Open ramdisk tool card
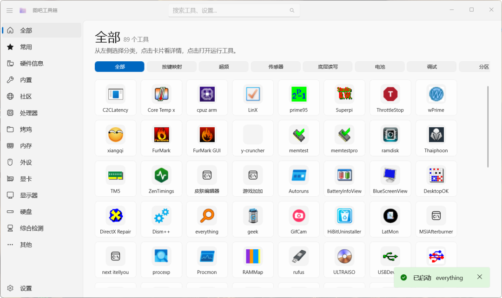Screen dimensions: 502x298 390,138
